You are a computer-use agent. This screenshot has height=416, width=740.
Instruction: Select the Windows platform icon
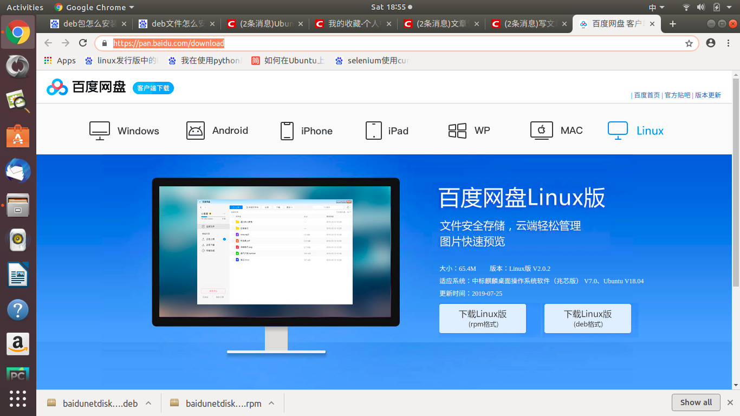tap(99, 130)
